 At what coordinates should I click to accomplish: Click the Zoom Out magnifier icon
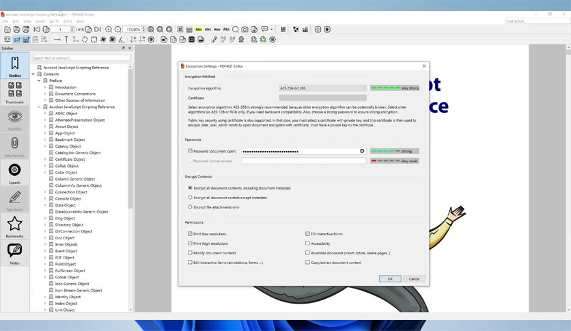click(x=117, y=29)
